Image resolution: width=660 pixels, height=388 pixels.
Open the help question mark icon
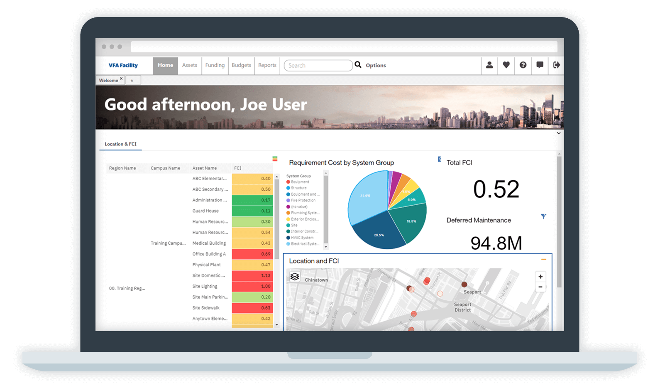tap(523, 65)
